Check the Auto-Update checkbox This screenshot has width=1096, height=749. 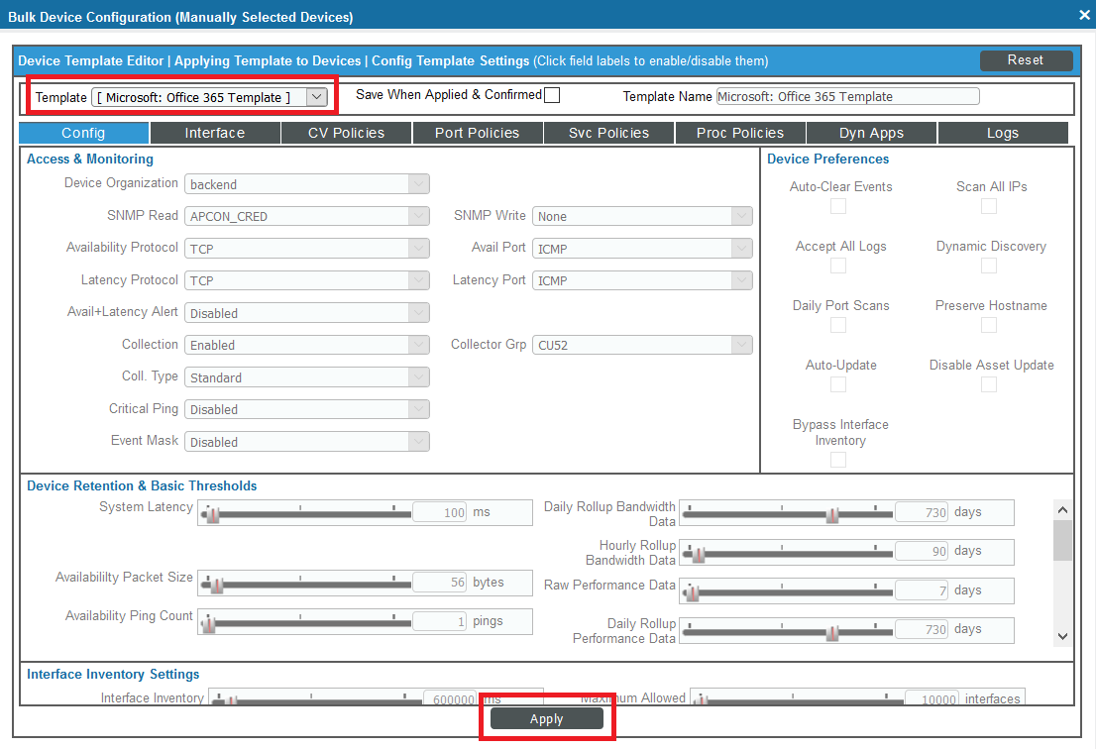838,384
